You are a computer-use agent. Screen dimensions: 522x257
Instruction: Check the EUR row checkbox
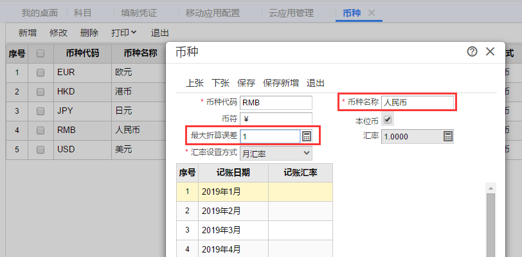click(40, 73)
